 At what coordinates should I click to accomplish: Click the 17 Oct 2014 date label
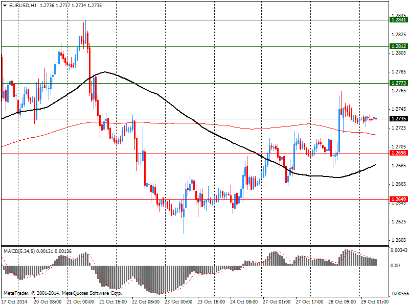coord(14,302)
